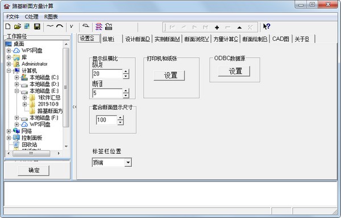The image size is (341, 218).
Task: Increase the 套合断面显示尺寸 value 100
Action: tap(120, 118)
